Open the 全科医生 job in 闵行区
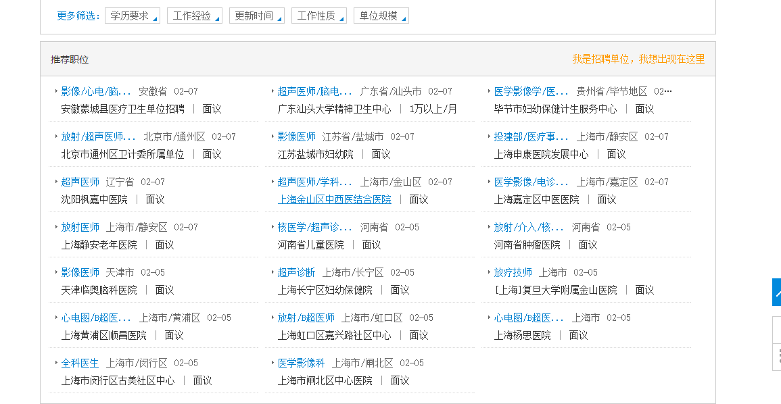781x404 pixels. [x=80, y=362]
